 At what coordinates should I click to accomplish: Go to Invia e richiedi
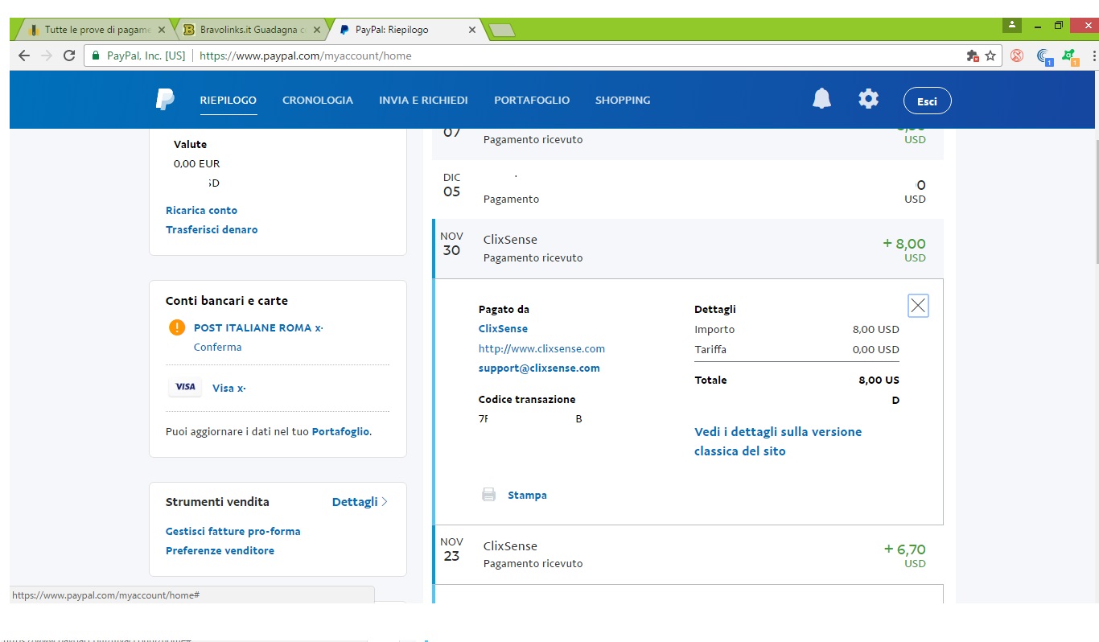(x=423, y=101)
